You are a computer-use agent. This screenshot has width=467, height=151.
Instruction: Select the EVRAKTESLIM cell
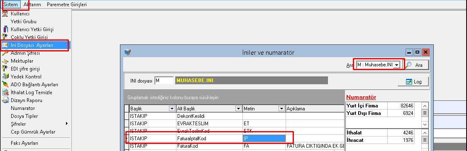point(209,123)
